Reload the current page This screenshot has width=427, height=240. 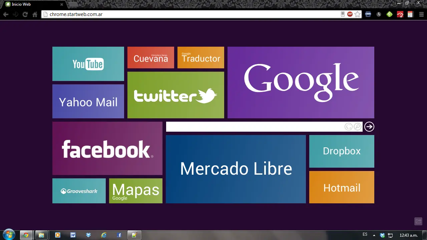(x=25, y=14)
